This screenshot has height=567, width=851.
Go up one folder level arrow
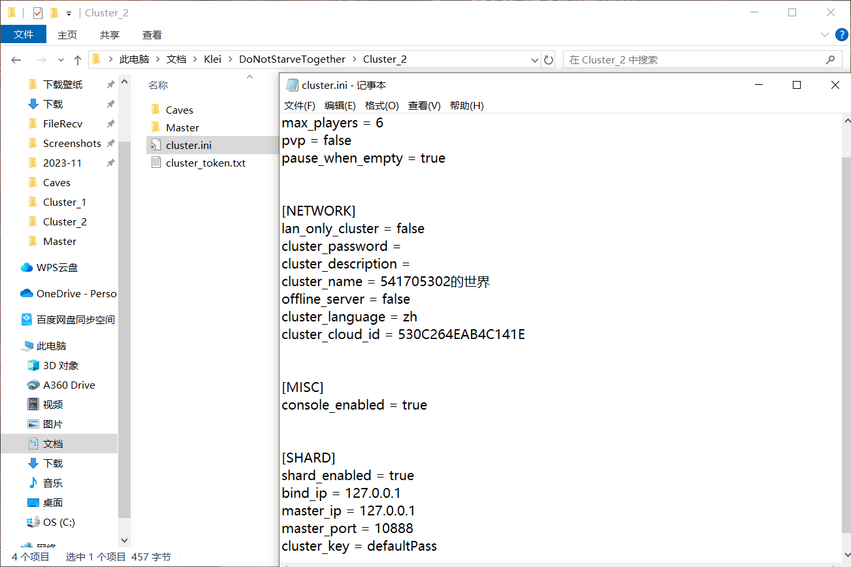[x=78, y=59]
